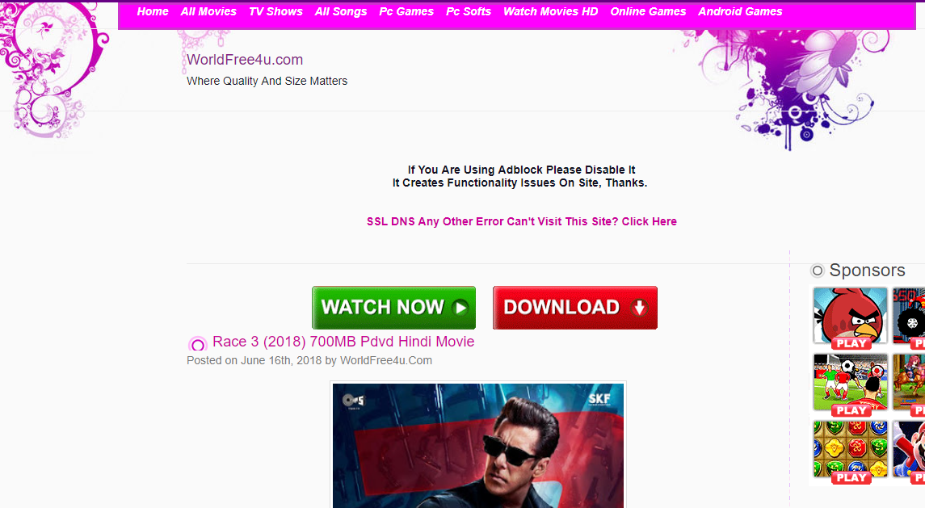Open the Mario sponsor game thumbnail
Screen dimensions: 925x508
coord(909,451)
